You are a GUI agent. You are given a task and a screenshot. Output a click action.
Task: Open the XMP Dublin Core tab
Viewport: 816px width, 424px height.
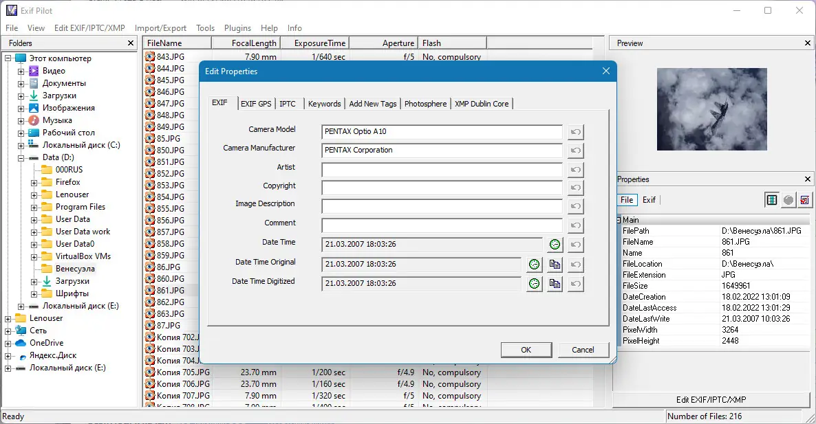[482, 104]
